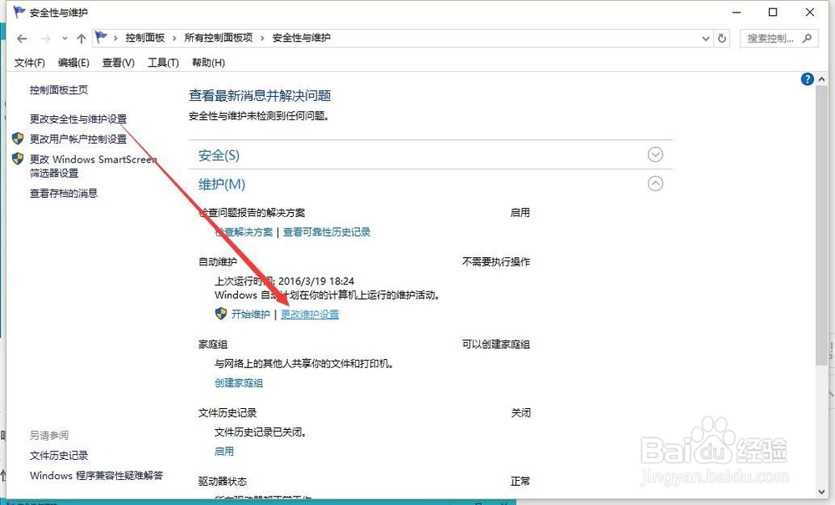Open 更改维护设置 link
Viewport: 835px width, 505px height.
pyautogui.click(x=310, y=314)
